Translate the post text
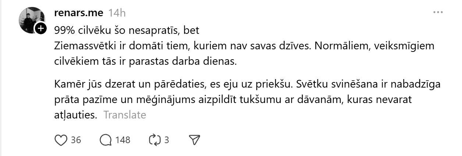 coord(125,115)
